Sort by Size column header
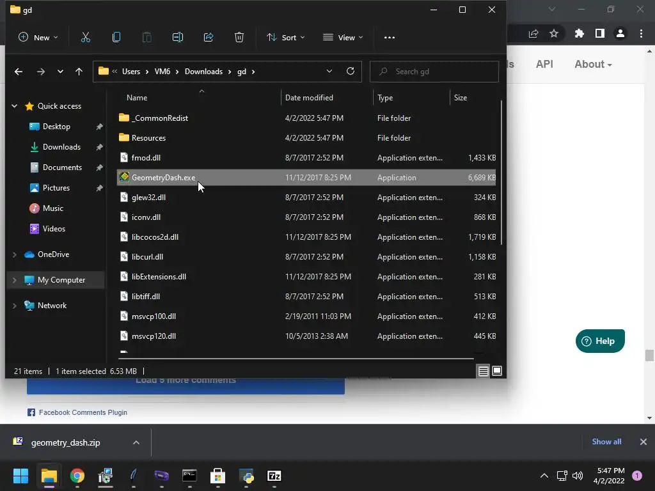Screen dimensions: 655x491 pyautogui.click(x=461, y=98)
